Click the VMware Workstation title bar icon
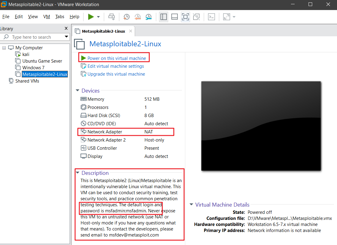The image size is (337, 245). 4,4
